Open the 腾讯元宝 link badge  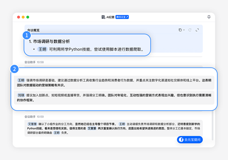pyautogui.click(x=122, y=17)
